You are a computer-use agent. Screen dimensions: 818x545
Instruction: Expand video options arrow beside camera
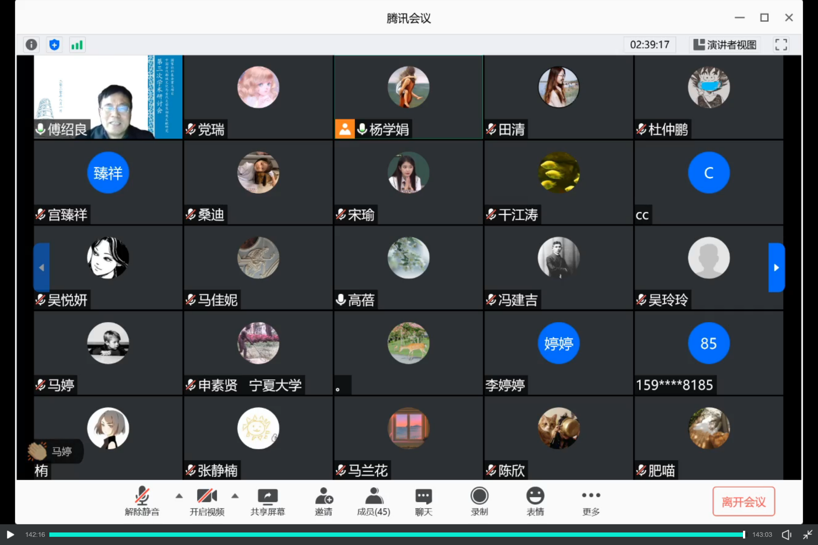(x=235, y=496)
